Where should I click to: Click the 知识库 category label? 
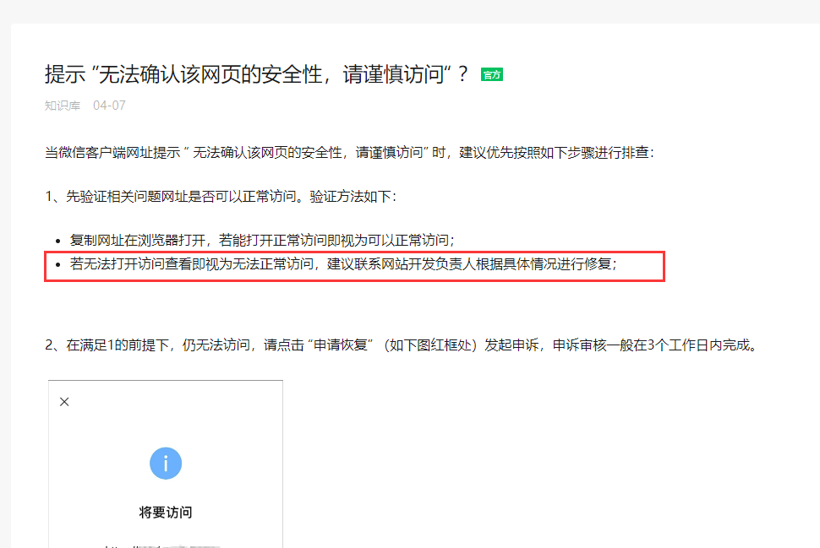pos(63,106)
